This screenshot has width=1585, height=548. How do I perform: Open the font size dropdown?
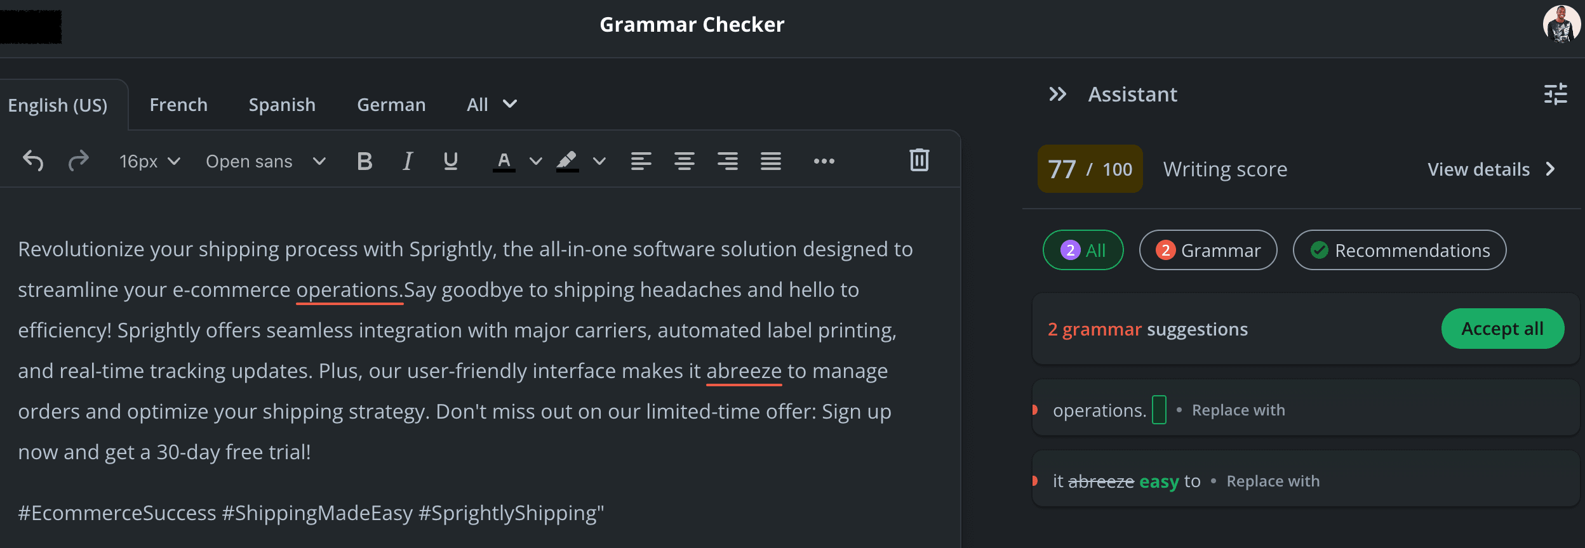[x=149, y=161]
